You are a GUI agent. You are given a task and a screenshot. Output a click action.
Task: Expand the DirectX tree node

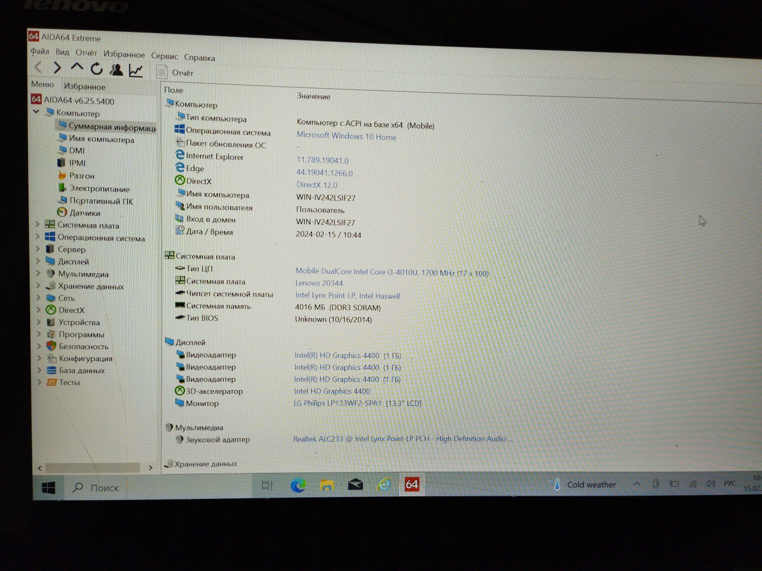(x=39, y=309)
